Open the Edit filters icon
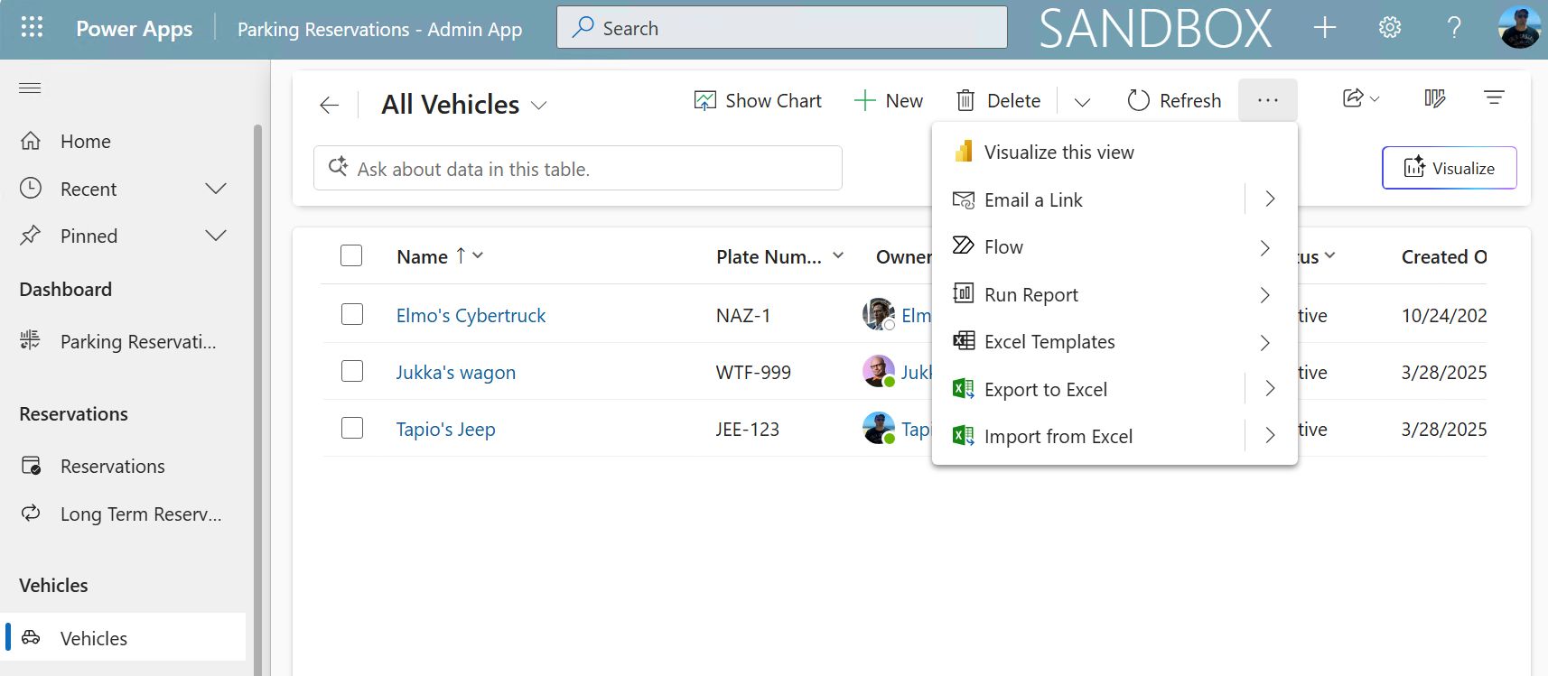 (x=1494, y=97)
